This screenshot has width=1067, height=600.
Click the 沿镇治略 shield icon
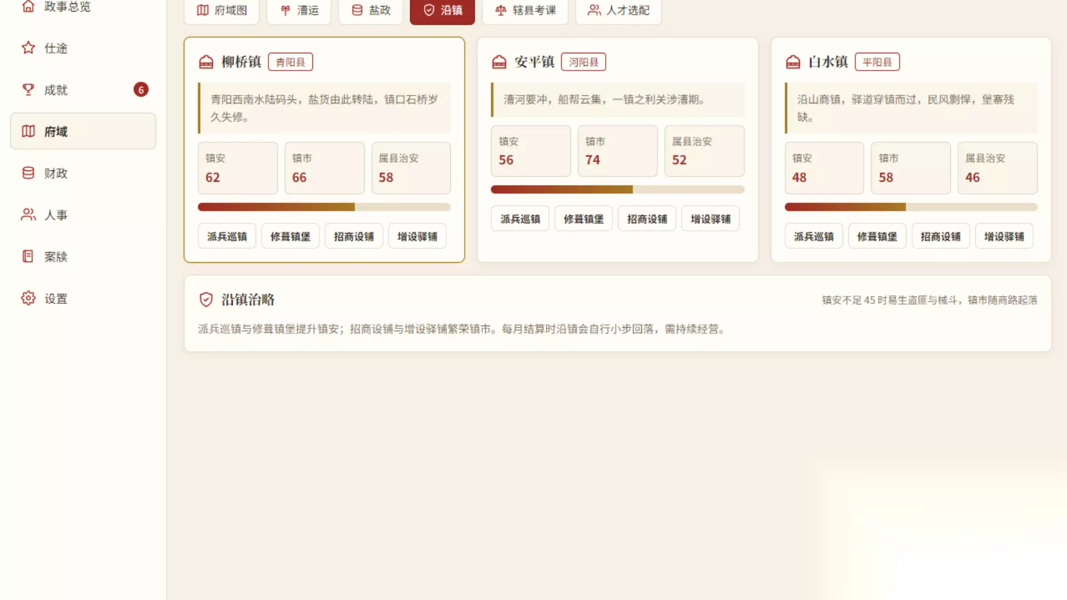(x=206, y=299)
